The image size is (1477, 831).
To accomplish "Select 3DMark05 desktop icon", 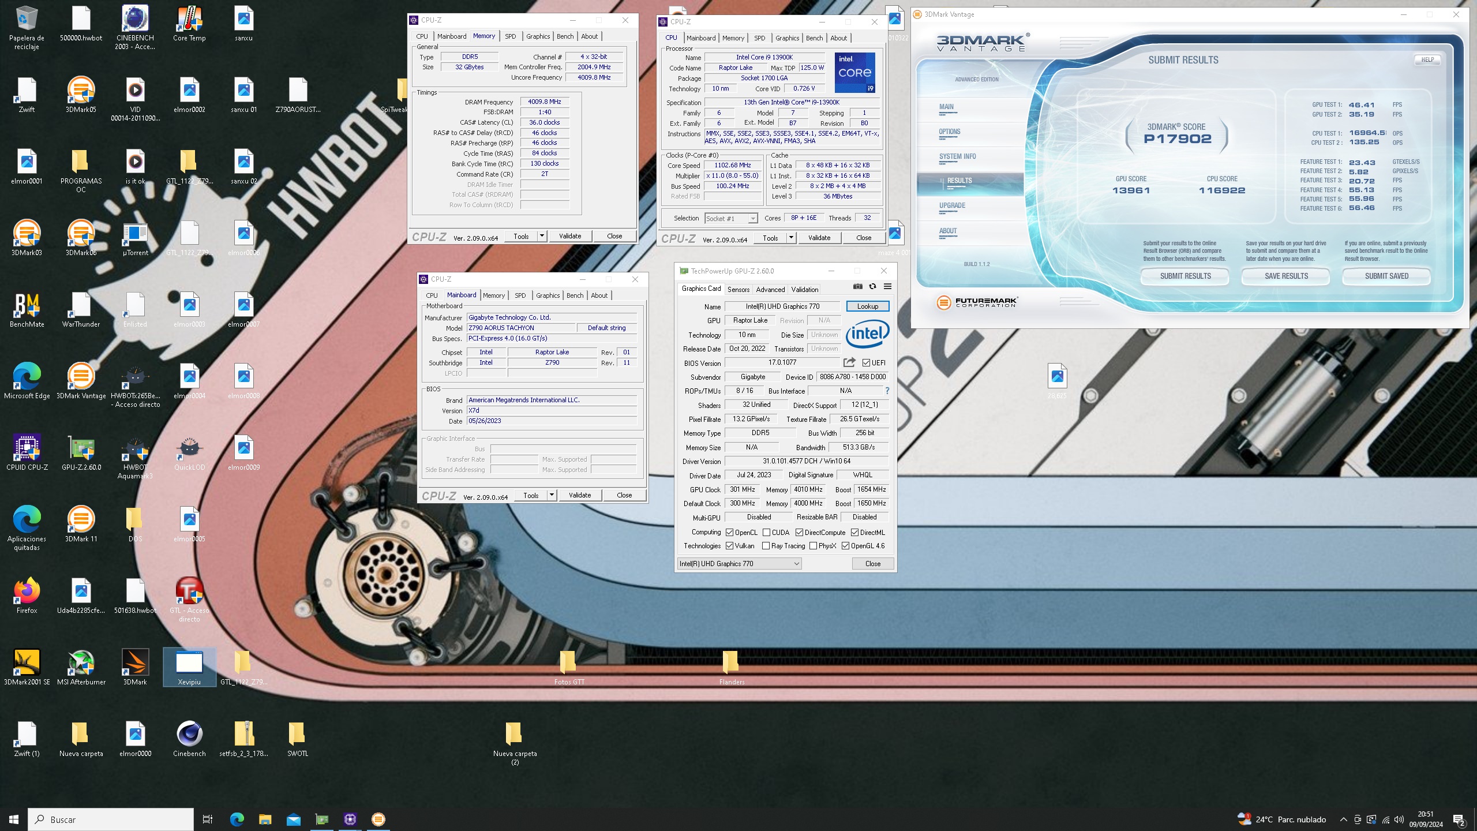I will pyautogui.click(x=81, y=95).
